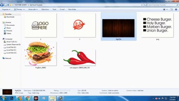
Task: Toggle the preview pane icon
Action: (x=171, y=9)
